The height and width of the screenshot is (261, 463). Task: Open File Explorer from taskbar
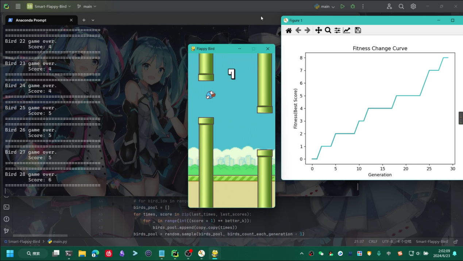[x=82, y=253]
